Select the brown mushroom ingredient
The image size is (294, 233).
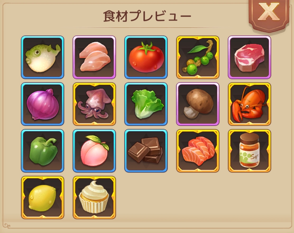click(x=198, y=104)
